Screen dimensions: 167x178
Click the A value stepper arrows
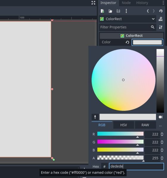162,158
